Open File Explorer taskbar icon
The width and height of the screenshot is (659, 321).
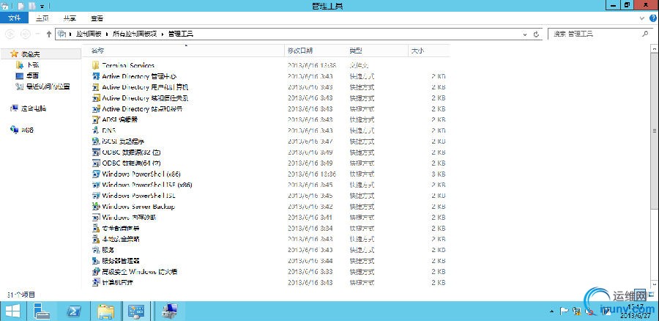click(x=106, y=311)
